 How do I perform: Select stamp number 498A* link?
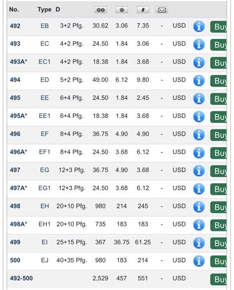[19, 224]
